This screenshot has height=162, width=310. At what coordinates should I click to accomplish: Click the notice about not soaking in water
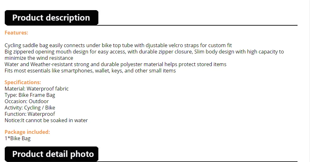click(46, 120)
